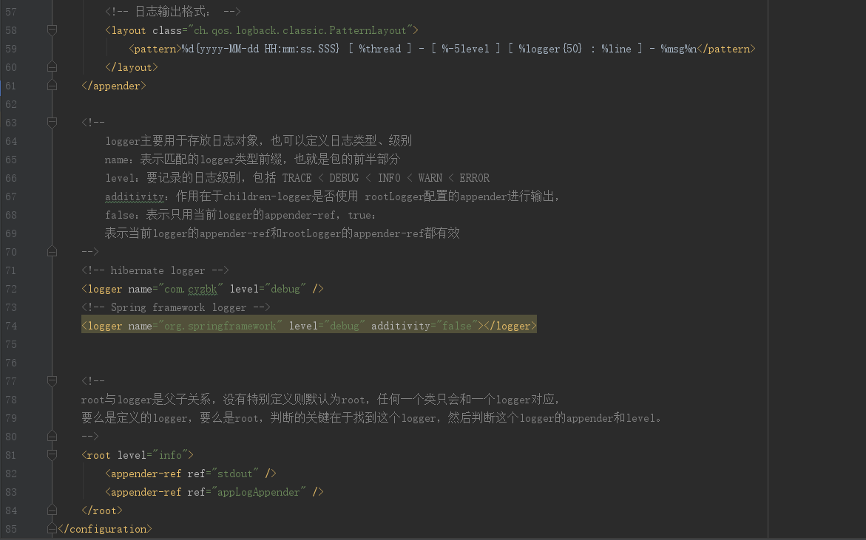Click the PatternLayout class attribute value
The image size is (866, 540).
300,30
